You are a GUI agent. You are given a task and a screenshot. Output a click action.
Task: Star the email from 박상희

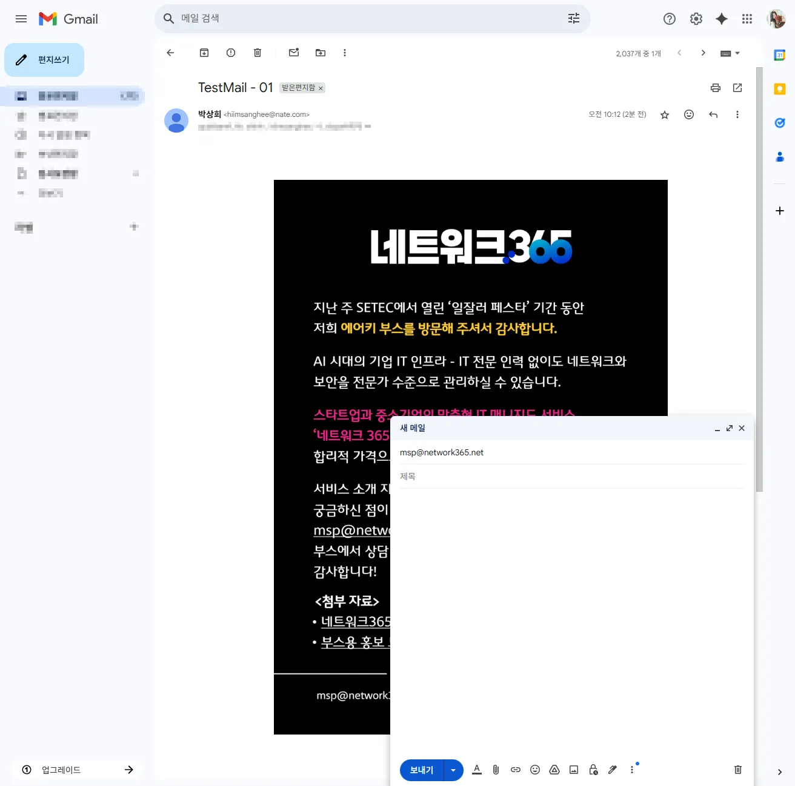pos(665,114)
